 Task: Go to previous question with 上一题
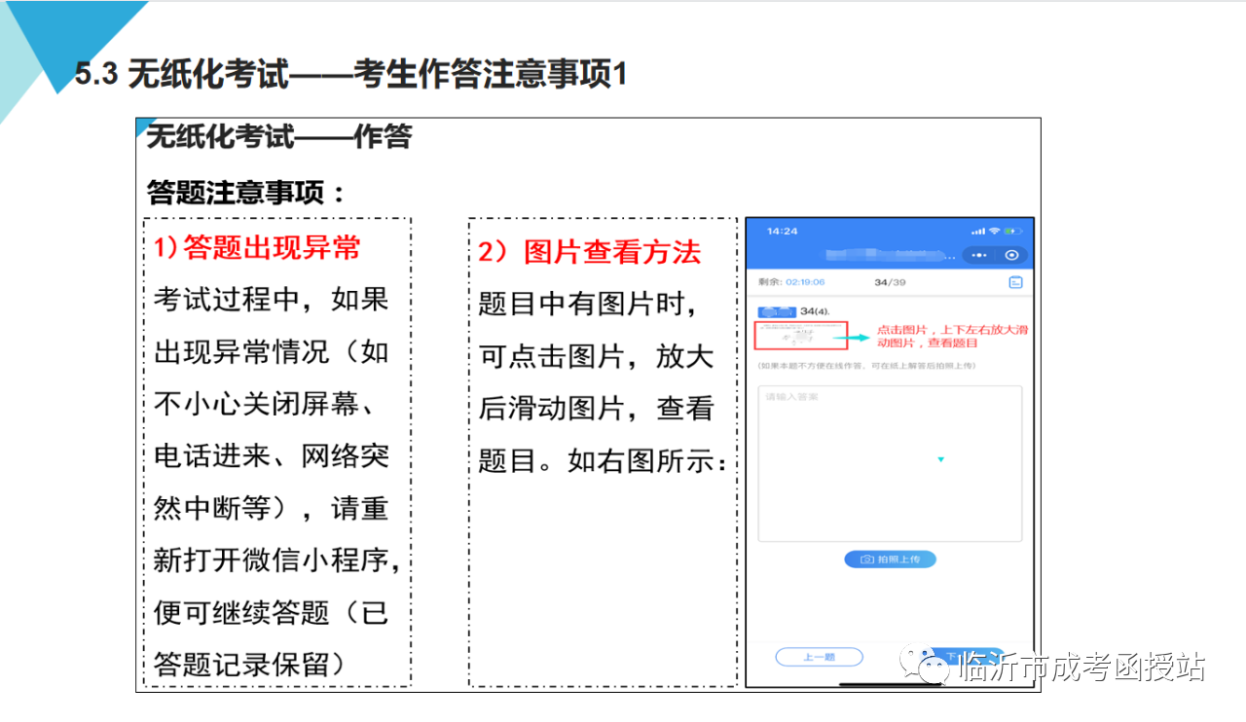coord(819,657)
